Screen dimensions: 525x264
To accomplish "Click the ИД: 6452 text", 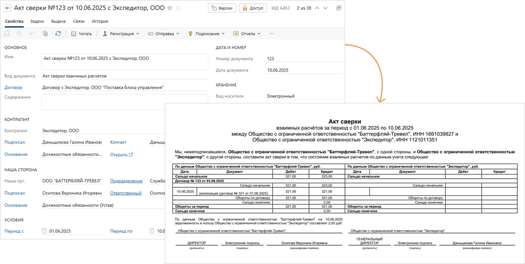I will (x=282, y=8).
